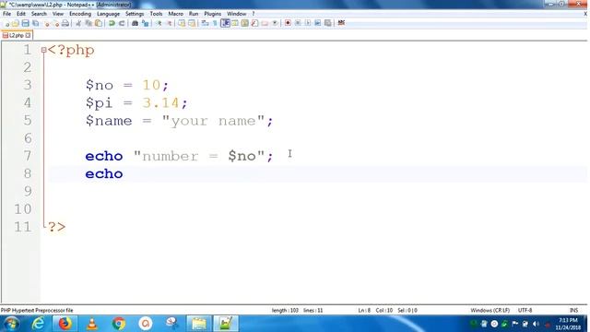Open VLC media player from taskbar
The height and width of the screenshot is (332, 590).
(92, 324)
